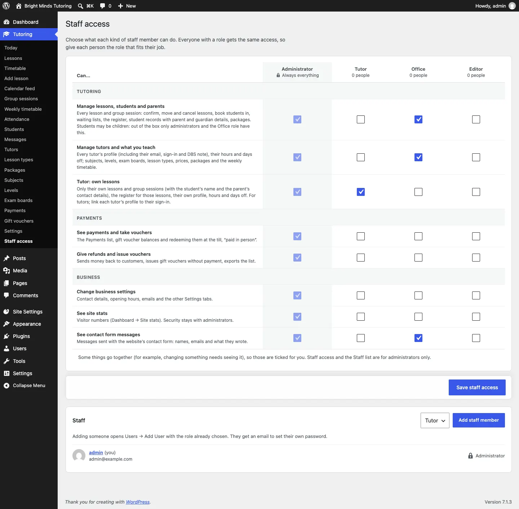519x509 pixels.
Task: Untick Tutor for Tutor: own lessons
Action: pos(361,192)
